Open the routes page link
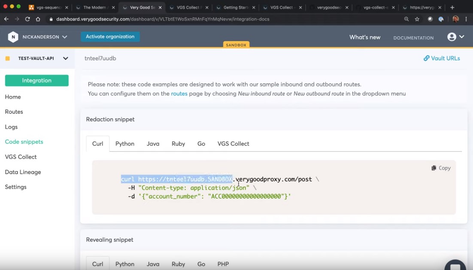The image size is (473, 270). [179, 93]
